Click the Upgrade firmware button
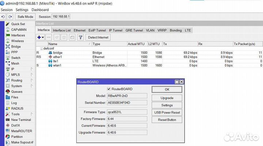Image resolution: width=263 pixels, height=146 pixels. tap(167, 98)
